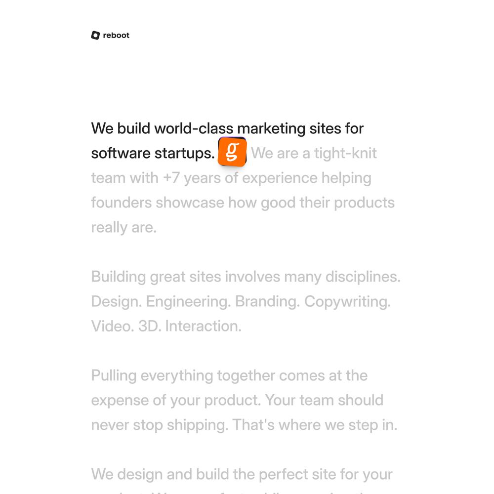Click the word "Copywriting." in the disciplines list

347,301
